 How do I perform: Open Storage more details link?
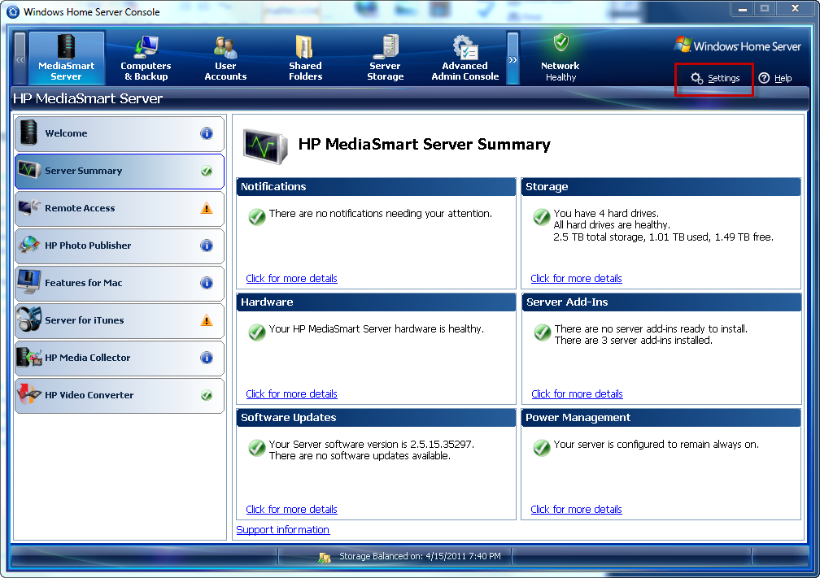pyautogui.click(x=576, y=279)
